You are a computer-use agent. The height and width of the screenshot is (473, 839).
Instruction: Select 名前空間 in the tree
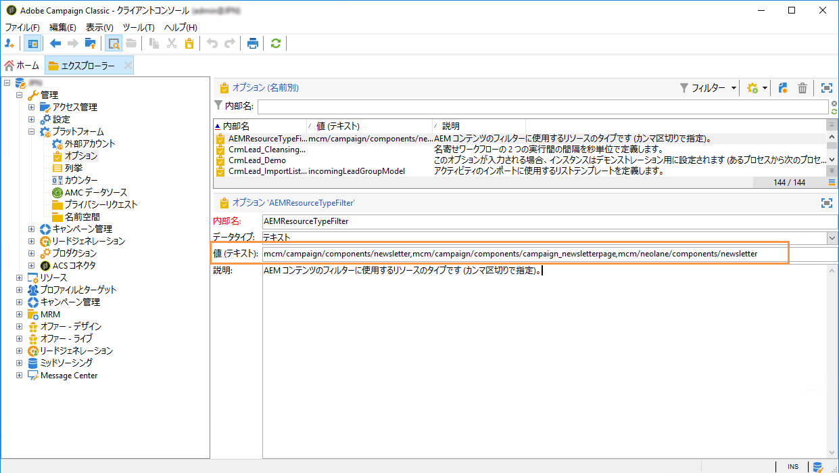(82, 217)
